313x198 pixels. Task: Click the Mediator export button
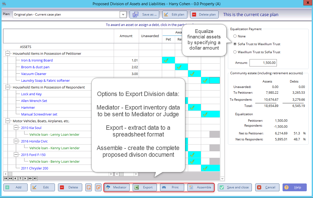pyautogui.click(x=117, y=187)
